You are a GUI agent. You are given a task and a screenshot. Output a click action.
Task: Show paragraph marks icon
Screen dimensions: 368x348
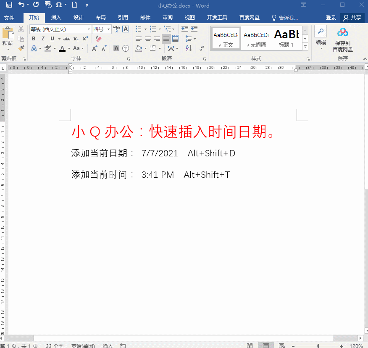(x=202, y=48)
